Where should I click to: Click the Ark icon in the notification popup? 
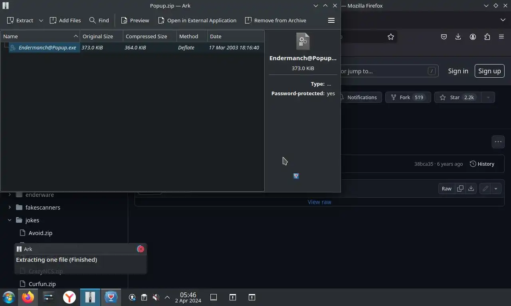tap(19, 249)
